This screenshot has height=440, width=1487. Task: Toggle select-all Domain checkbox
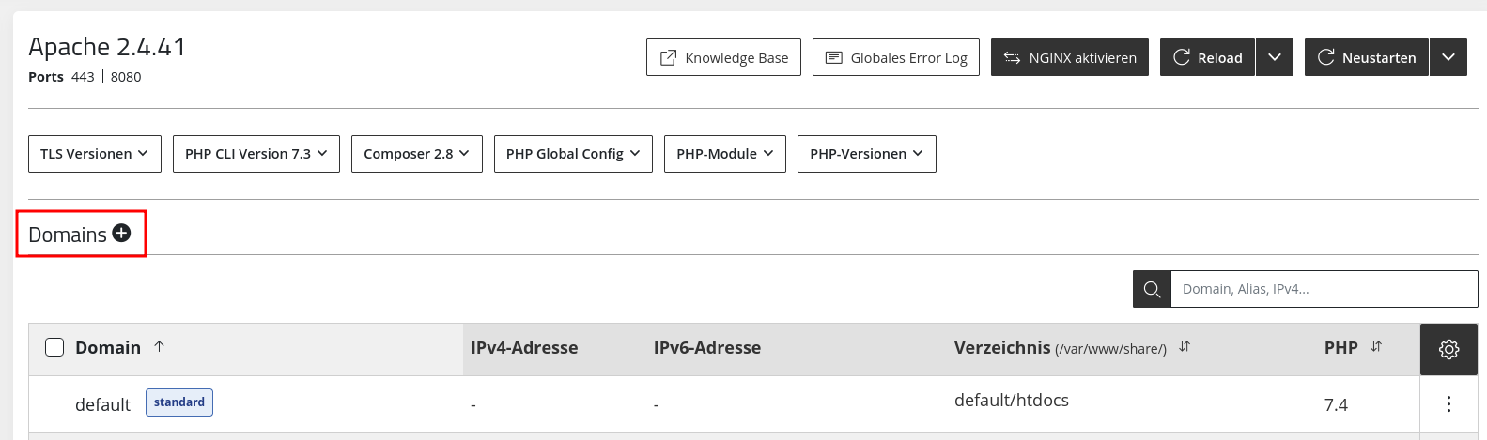coord(54,347)
